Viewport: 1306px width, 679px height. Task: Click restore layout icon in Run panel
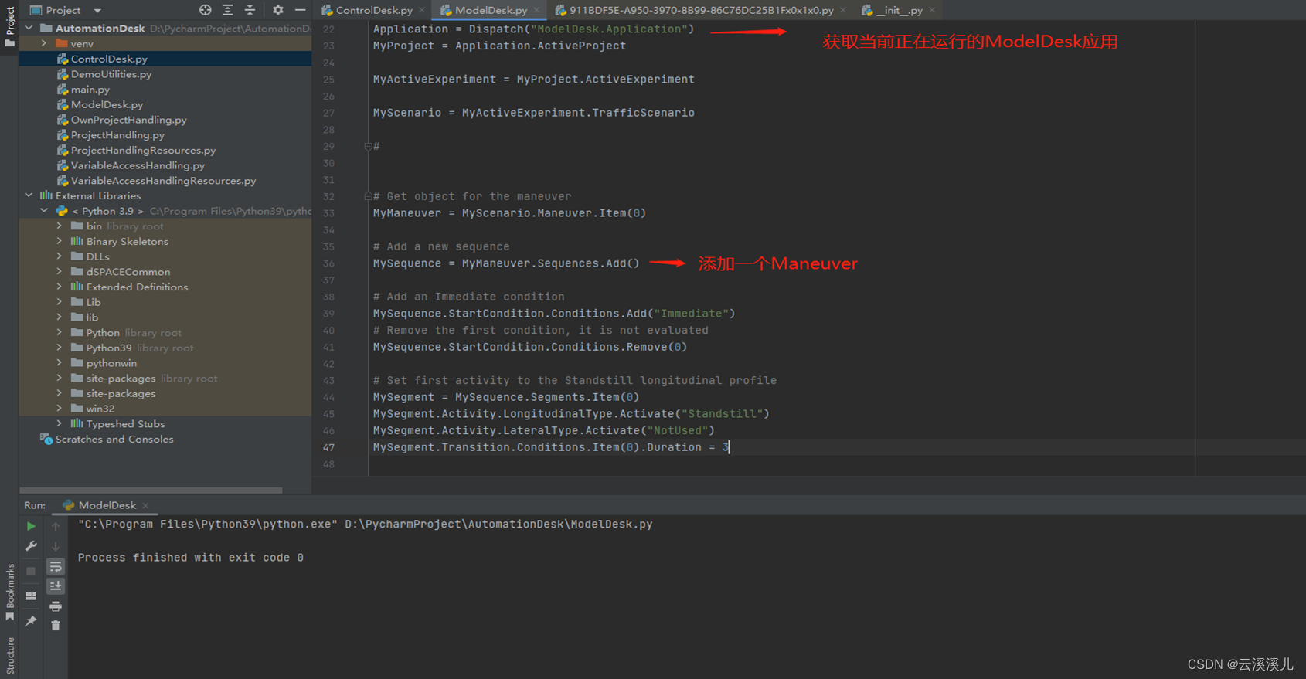31,596
